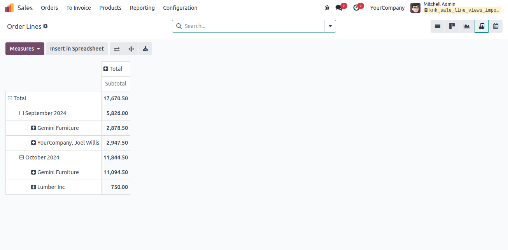This screenshot has width=508, height=250.
Task: Click the 750.00 cell
Action: click(x=116, y=187)
